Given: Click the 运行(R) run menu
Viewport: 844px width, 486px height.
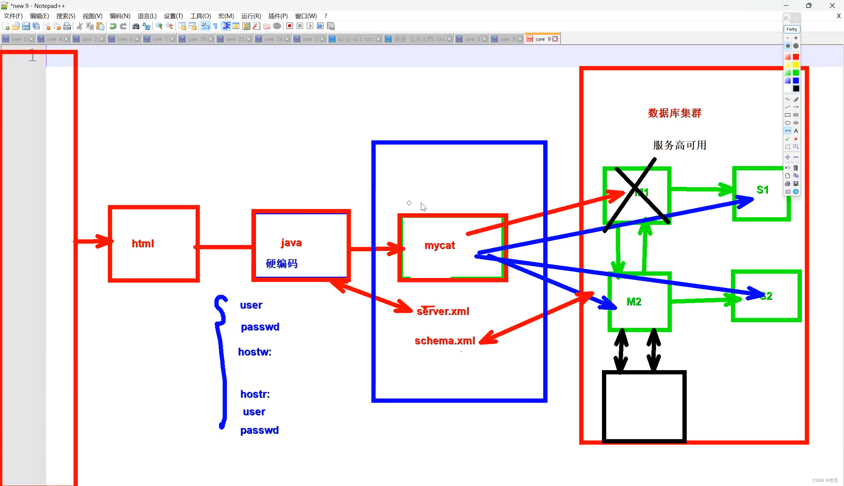Looking at the screenshot, I should click(253, 15).
